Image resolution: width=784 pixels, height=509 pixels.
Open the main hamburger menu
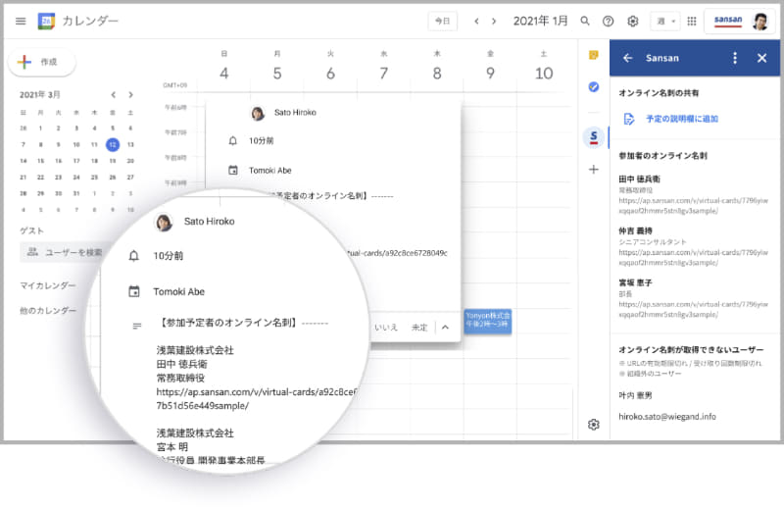pyautogui.click(x=21, y=21)
